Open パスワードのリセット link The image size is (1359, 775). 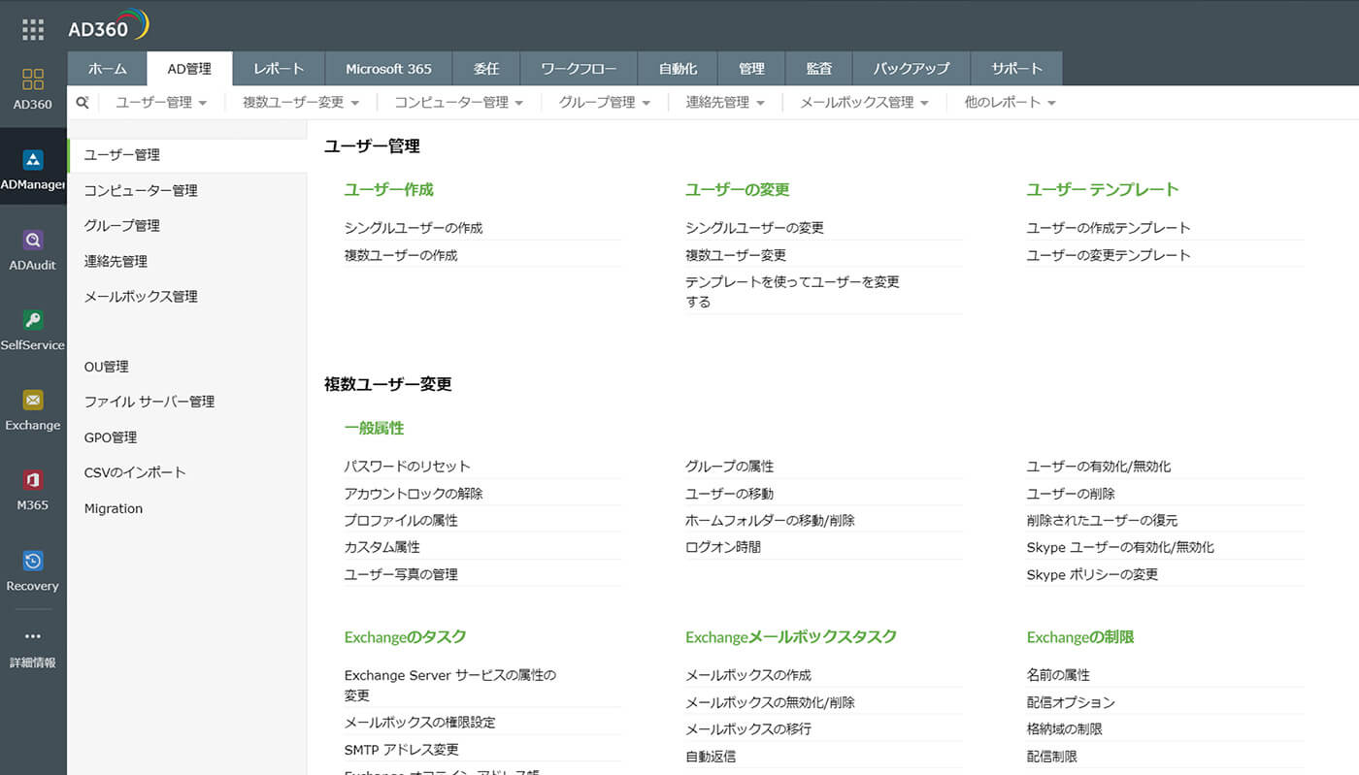pos(408,467)
